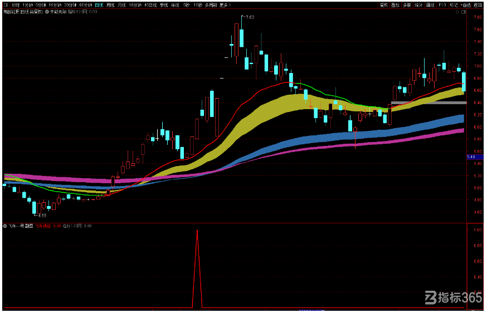Open the 多周期 multi-period view
Image resolution: width=487 pixels, height=313 pixels.
tap(211, 5)
